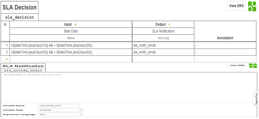259x119 pixels.
Task: Open the Variable Type dropdown
Action: coord(61,110)
